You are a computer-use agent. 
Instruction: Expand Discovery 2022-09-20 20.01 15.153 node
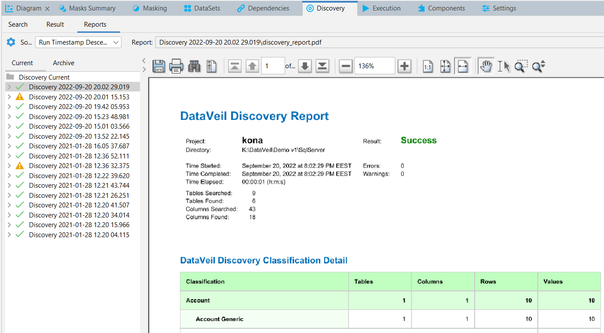[x=9, y=97]
